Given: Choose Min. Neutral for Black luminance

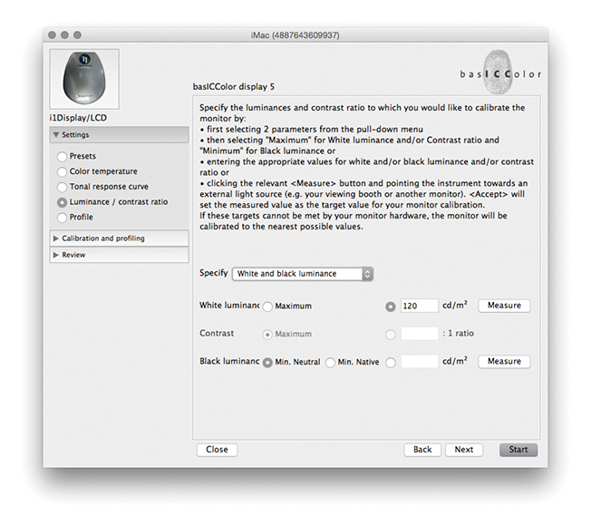Looking at the screenshot, I should (x=267, y=363).
